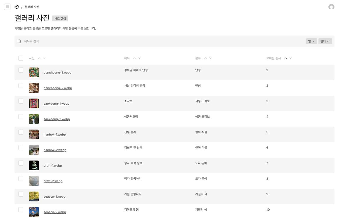Image resolution: width=349 pixels, height=218 pixels.
Task: Open the user account avatar
Action: [x=331, y=7]
